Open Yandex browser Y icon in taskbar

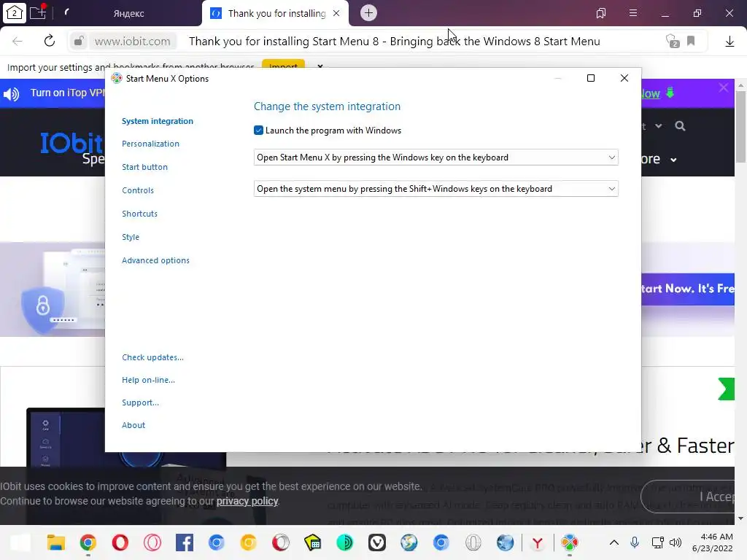[x=538, y=542]
